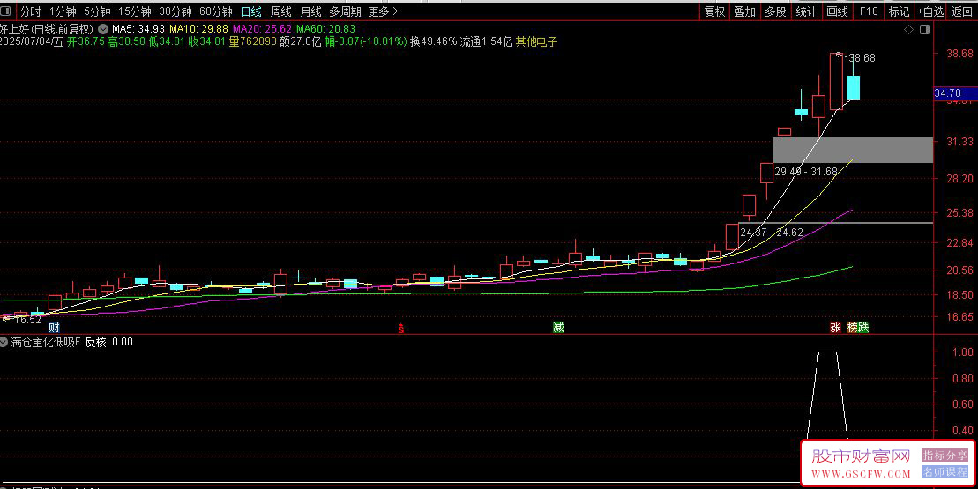Activate the 画线 drawing tool
This screenshot has width=978, height=489.
click(x=837, y=11)
